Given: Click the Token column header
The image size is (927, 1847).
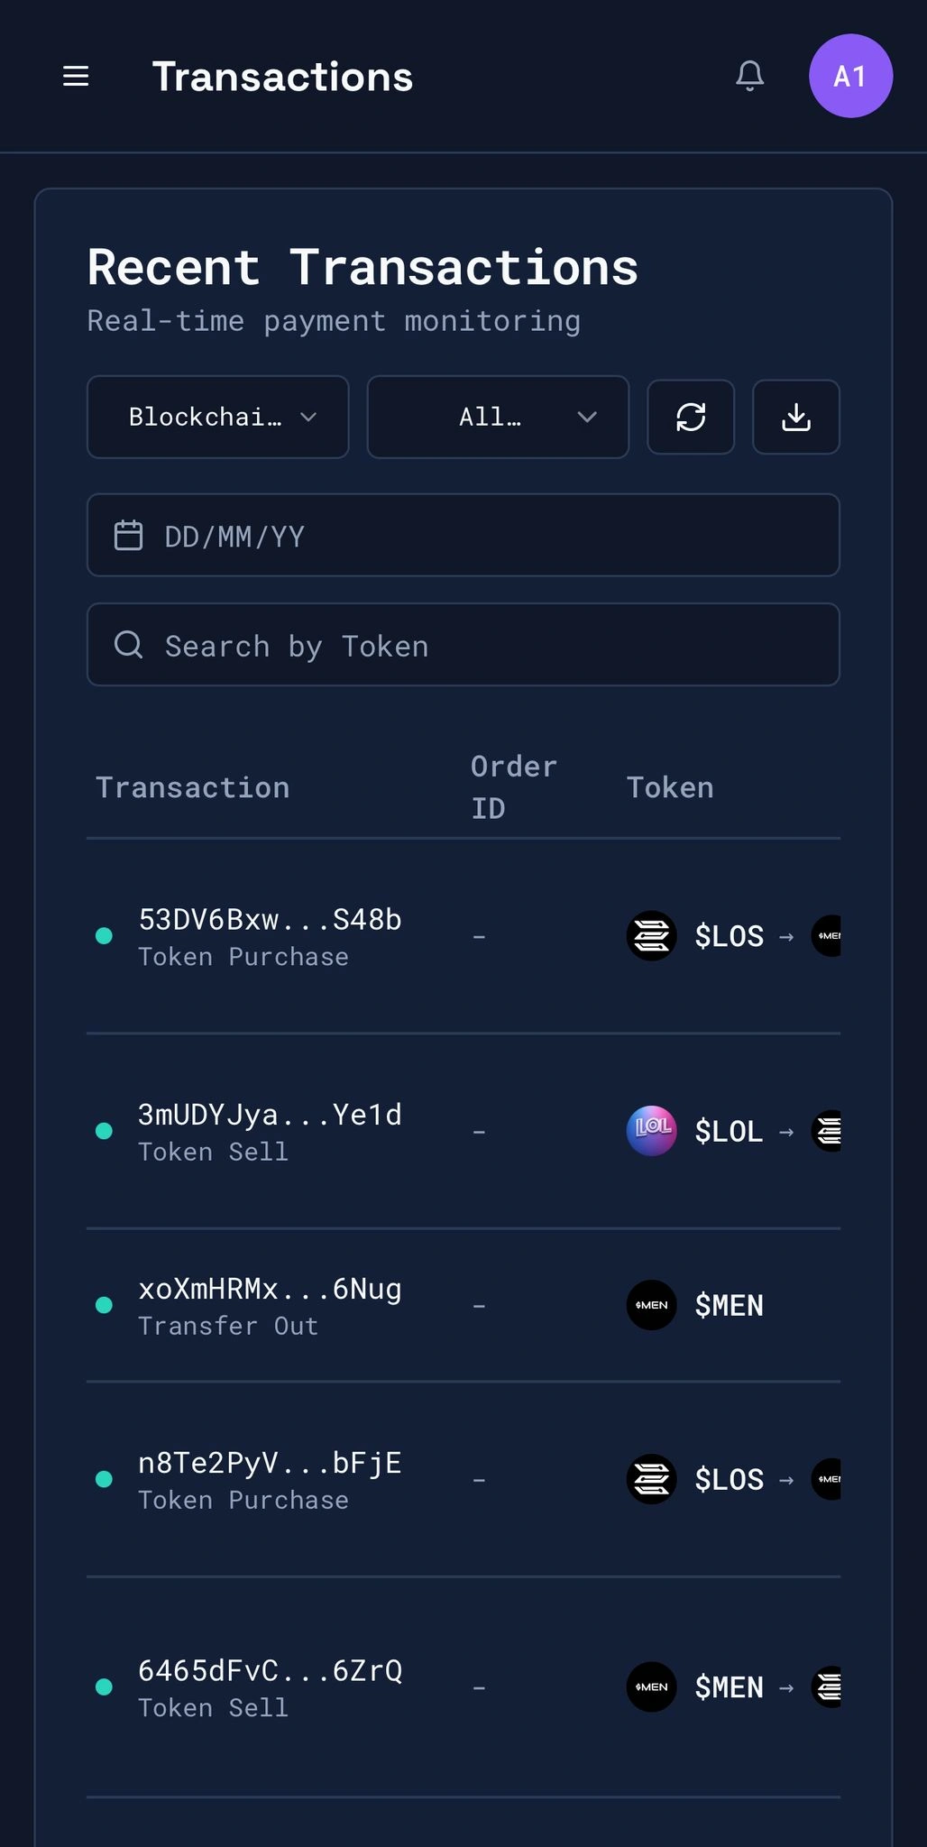Looking at the screenshot, I should 670,787.
